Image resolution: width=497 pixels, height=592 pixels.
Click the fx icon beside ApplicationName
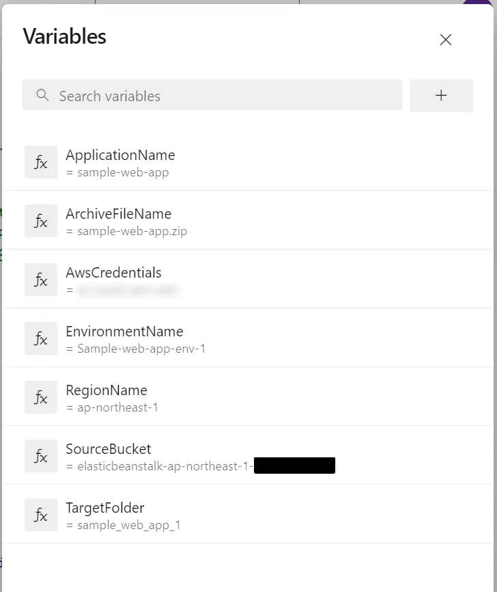pos(41,162)
